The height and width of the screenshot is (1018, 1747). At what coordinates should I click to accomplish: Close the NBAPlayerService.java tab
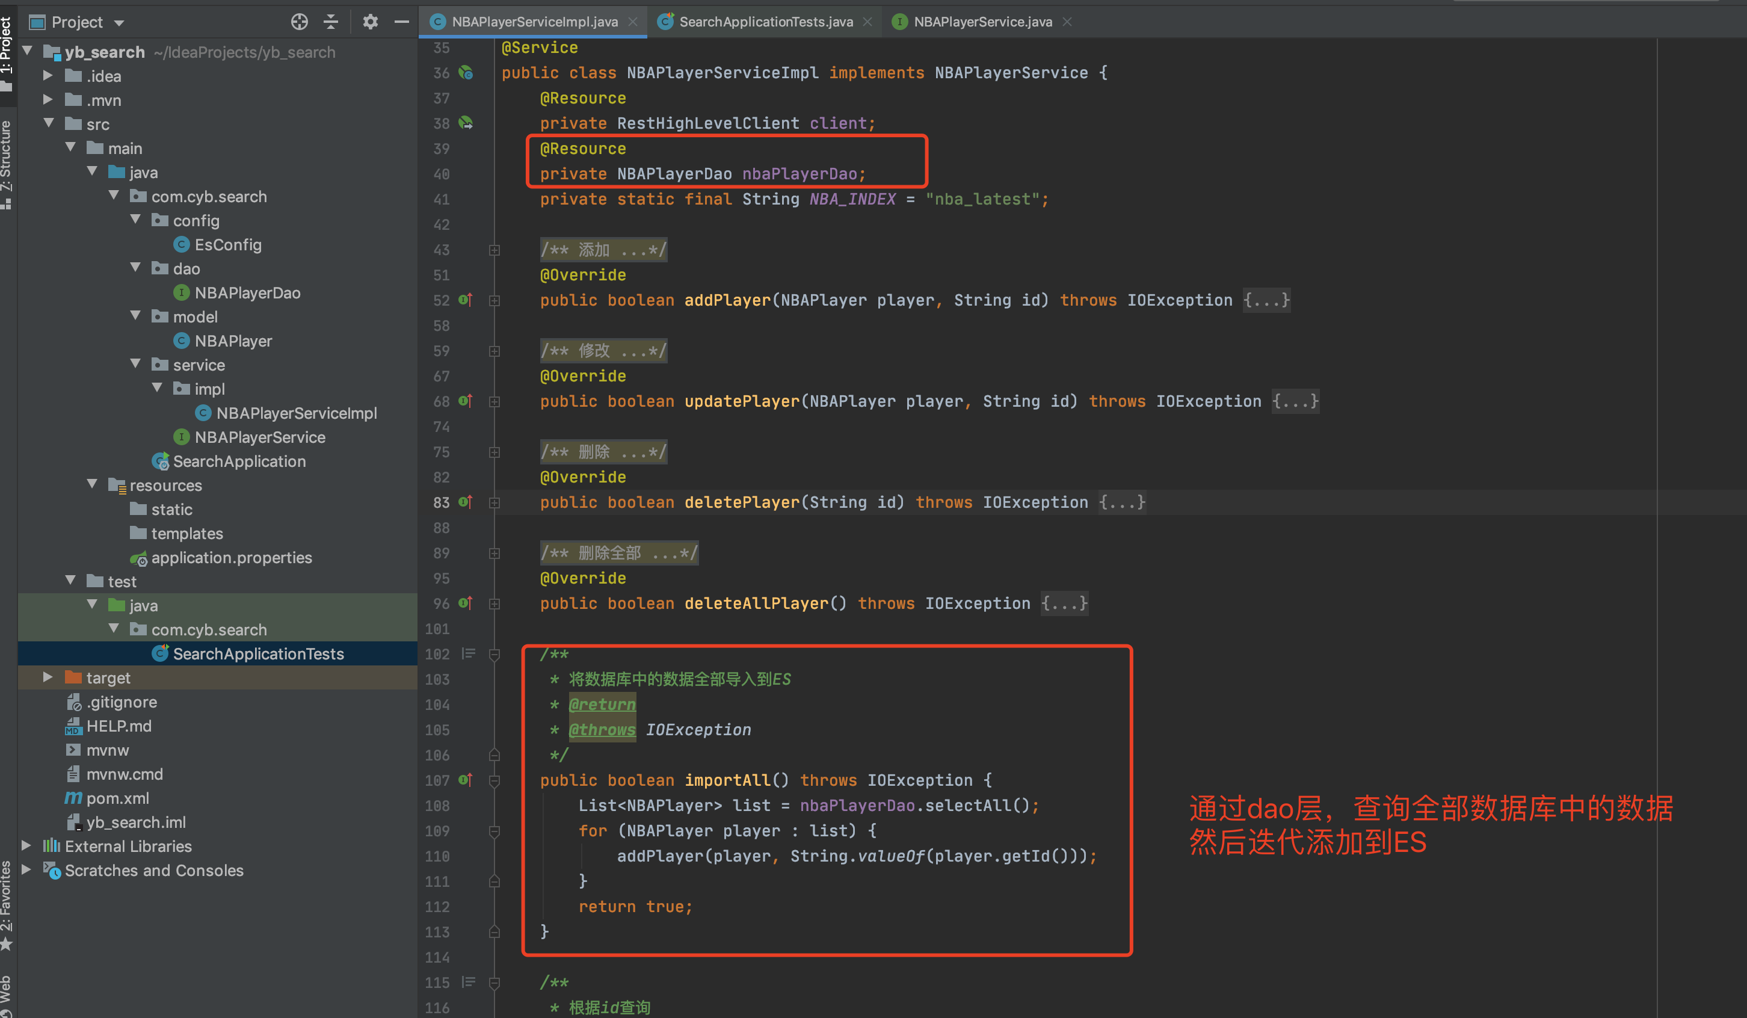click(1068, 22)
